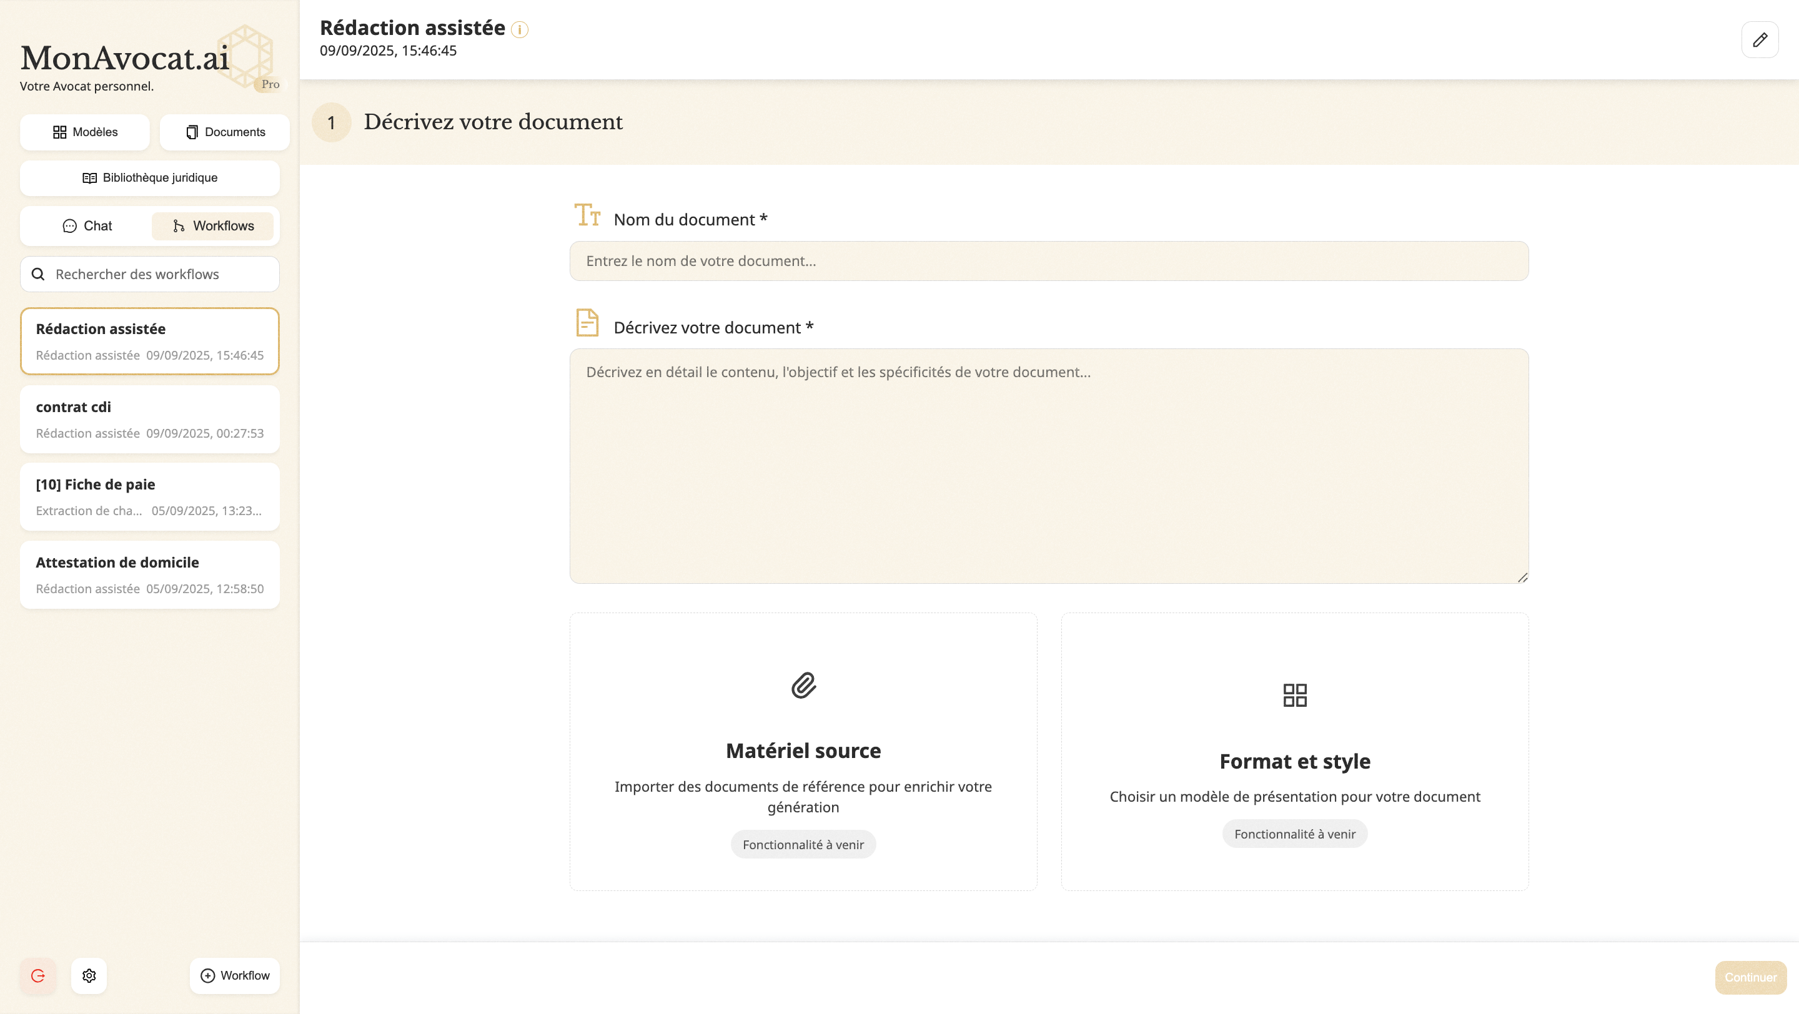Screen dimensions: 1799x1014
Task: Click the info icon beside Rédaction assistée
Action: point(520,29)
